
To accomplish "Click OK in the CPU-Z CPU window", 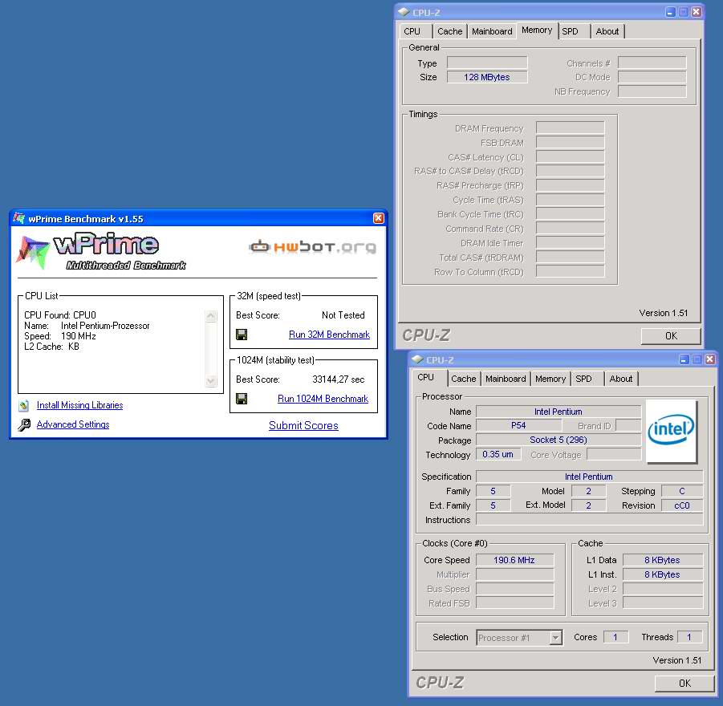I will click(684, 683).
